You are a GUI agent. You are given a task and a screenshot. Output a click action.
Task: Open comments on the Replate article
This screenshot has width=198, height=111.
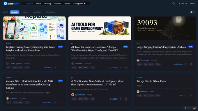[27, 68]
